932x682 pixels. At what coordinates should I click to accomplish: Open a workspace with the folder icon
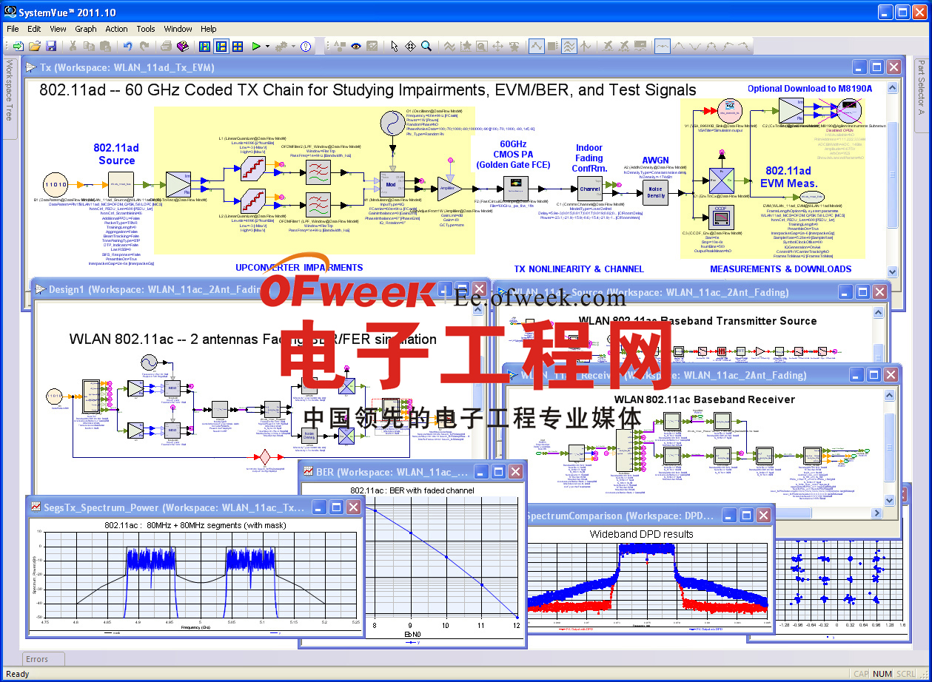[35, 46]
